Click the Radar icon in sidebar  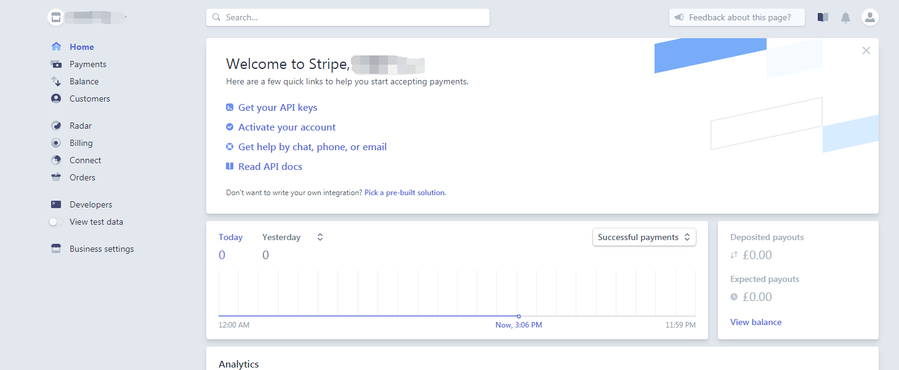[x=56, y=126]
